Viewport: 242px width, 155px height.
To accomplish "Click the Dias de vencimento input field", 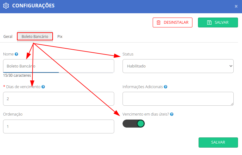I will tap(58, 99).
